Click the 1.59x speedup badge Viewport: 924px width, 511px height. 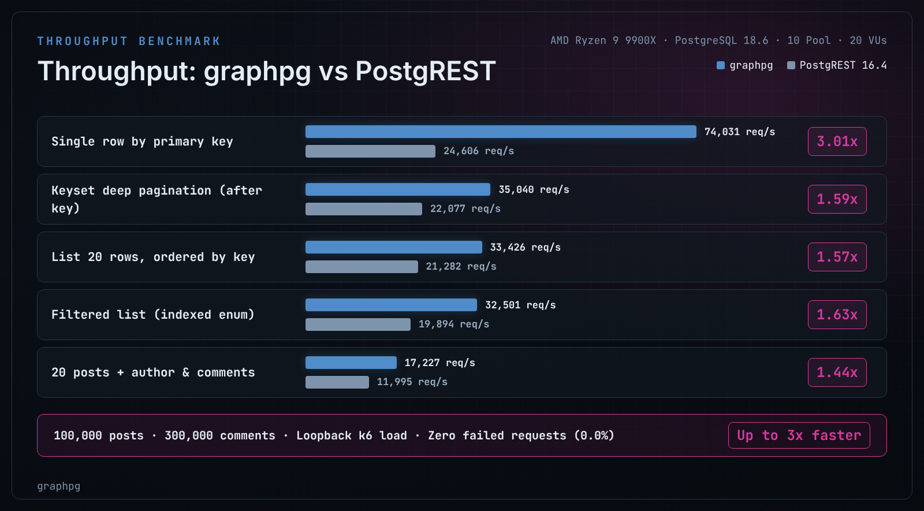[x=837, y=199]
